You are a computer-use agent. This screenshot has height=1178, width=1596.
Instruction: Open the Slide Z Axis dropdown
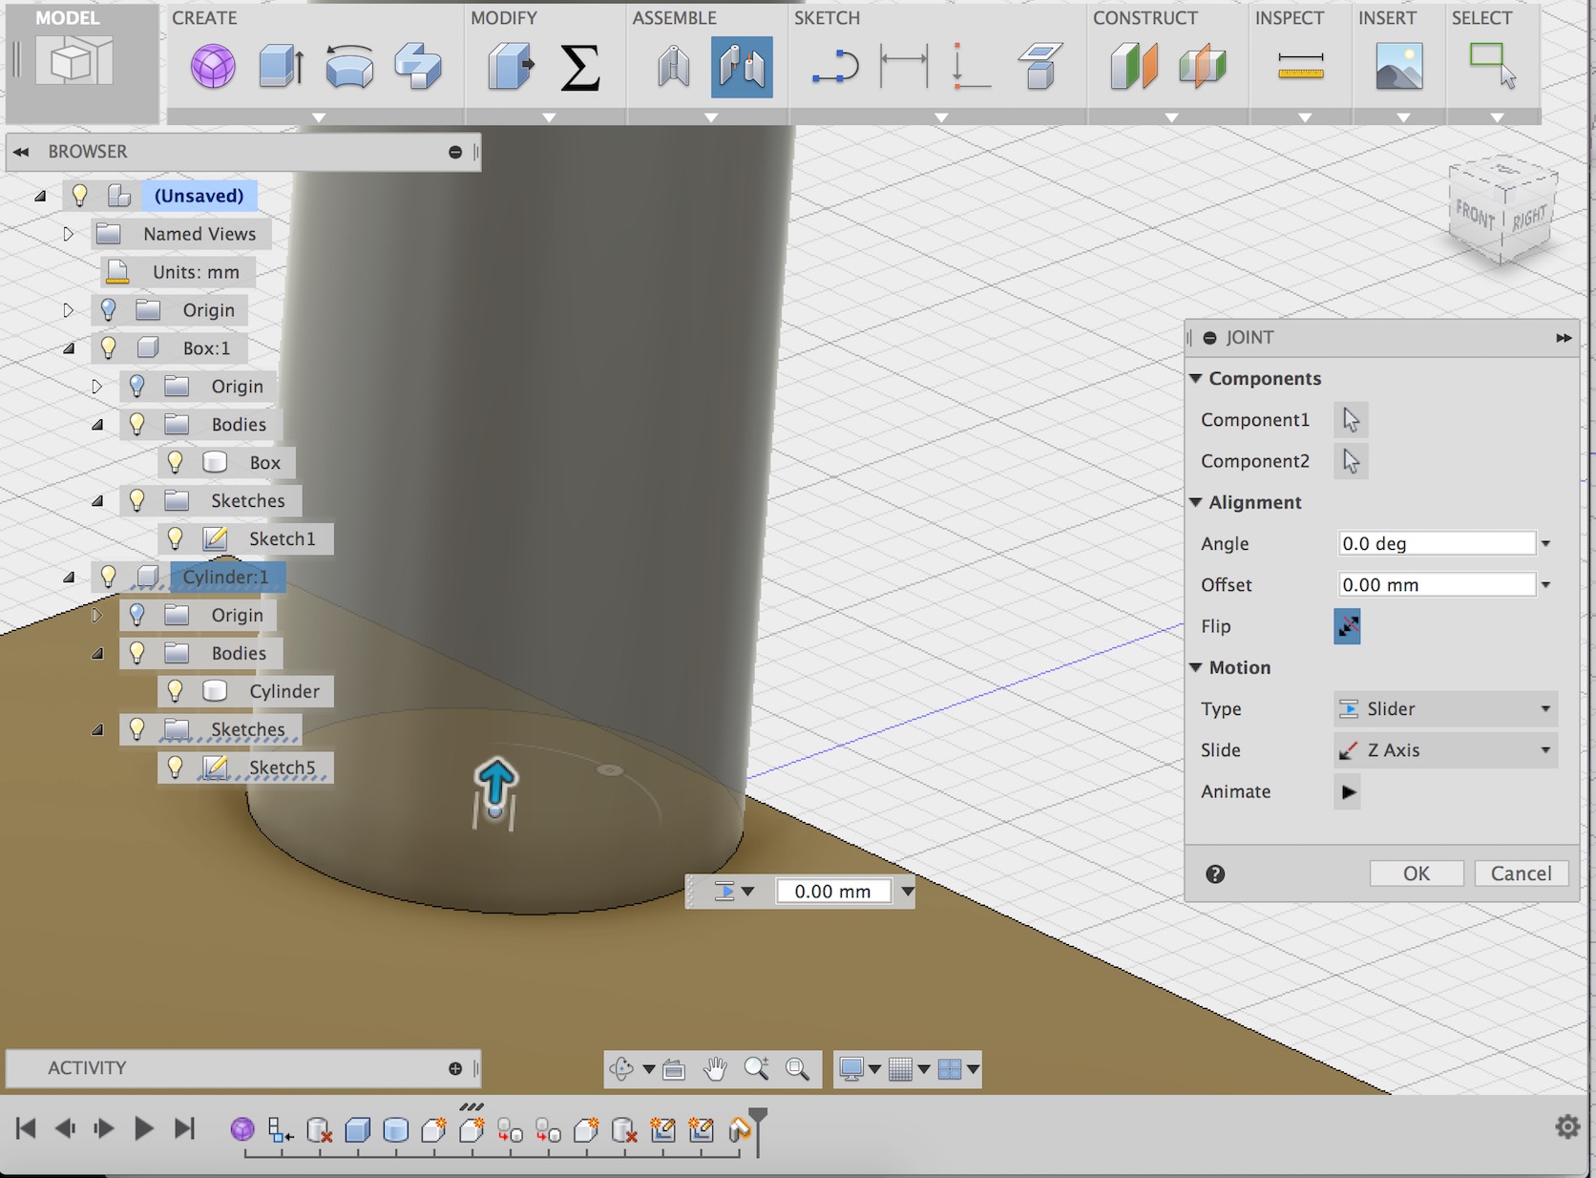click(x=1445, y=749)
